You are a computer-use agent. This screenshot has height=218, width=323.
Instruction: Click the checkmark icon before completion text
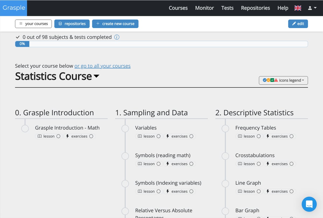pyautogui.click(x=18, y=37)
